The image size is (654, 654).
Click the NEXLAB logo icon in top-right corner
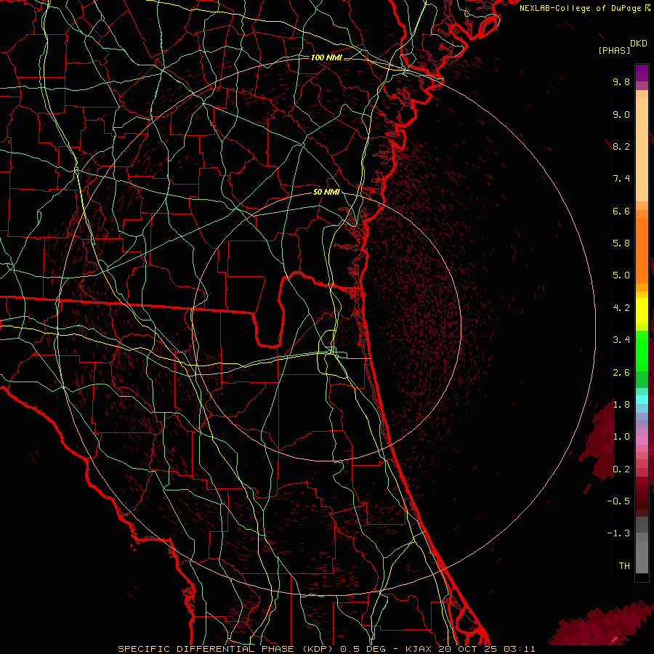point(647,8)
